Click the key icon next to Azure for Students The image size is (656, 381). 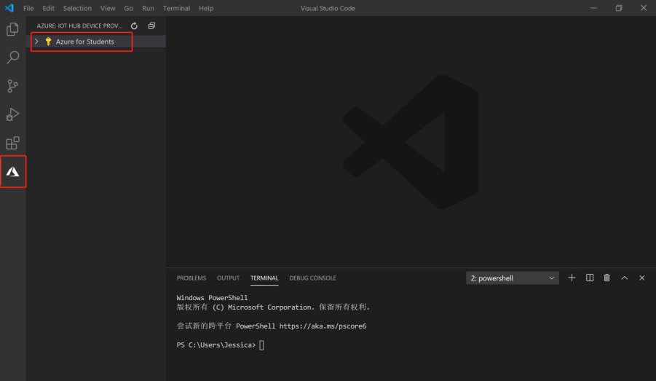48,42
